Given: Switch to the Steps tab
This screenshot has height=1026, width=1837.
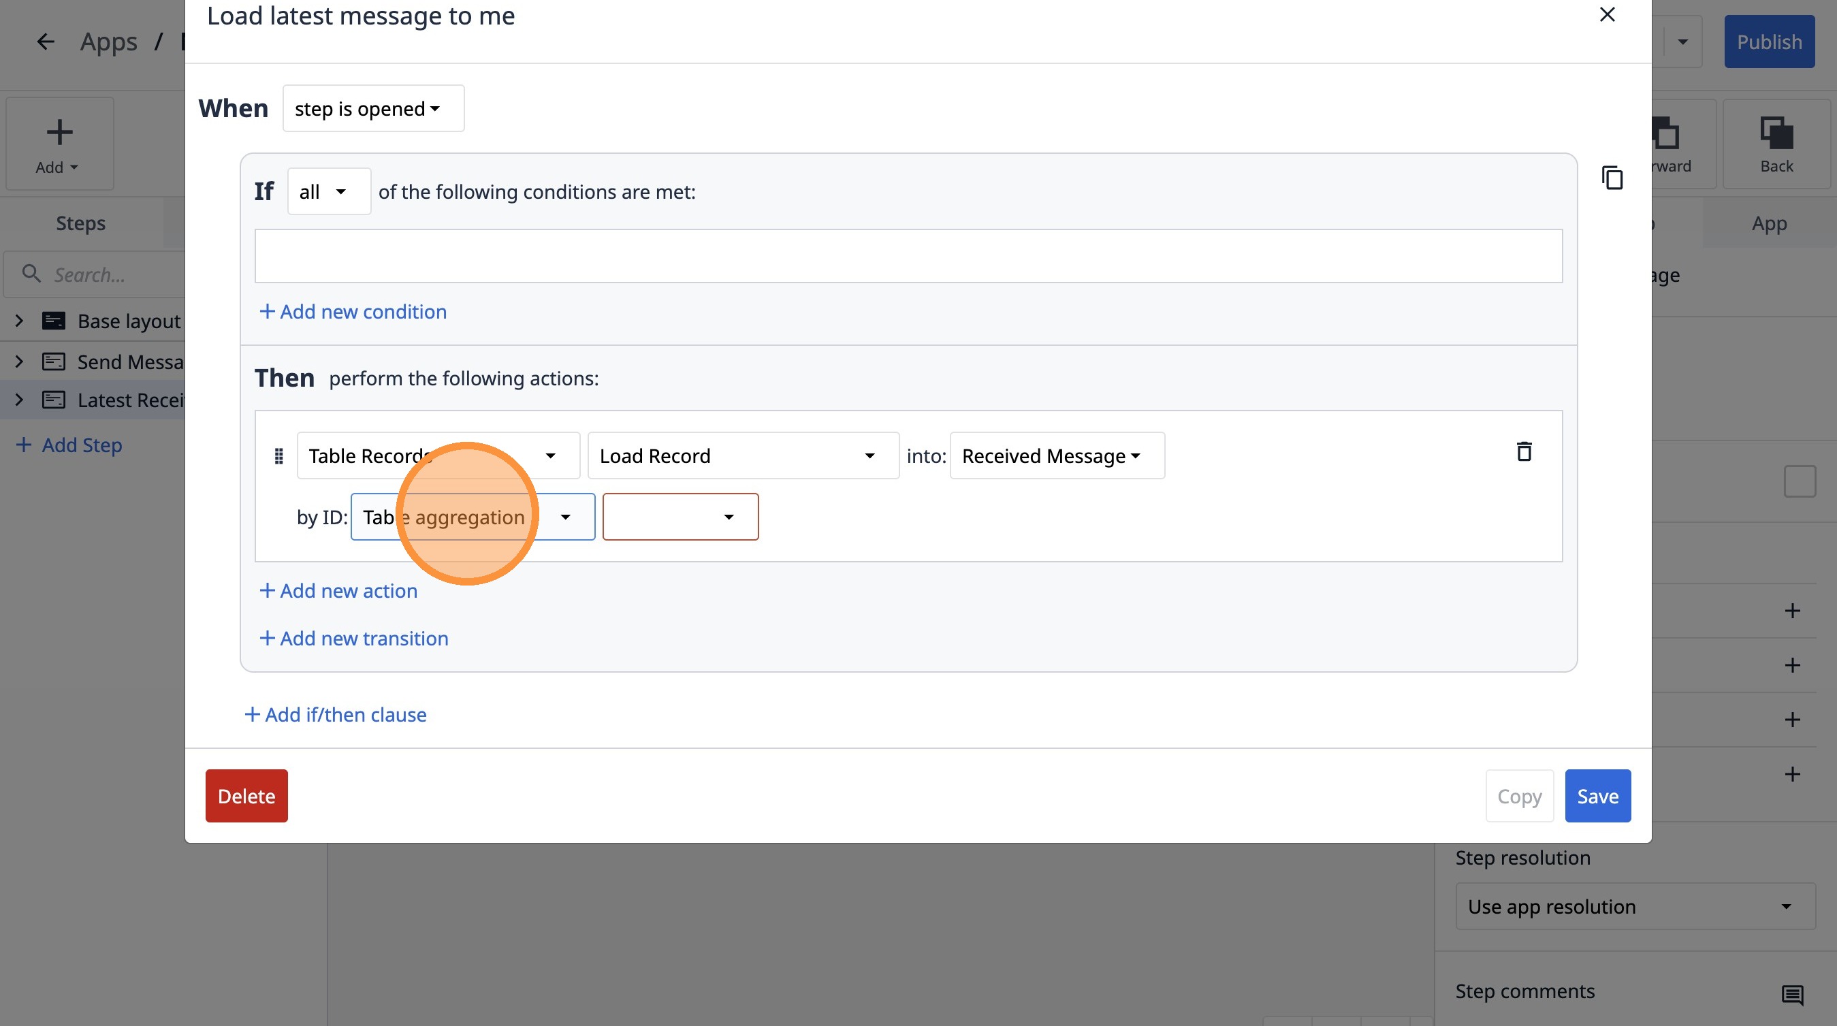Looking at the screenshot, I should (x=80, y=224).
